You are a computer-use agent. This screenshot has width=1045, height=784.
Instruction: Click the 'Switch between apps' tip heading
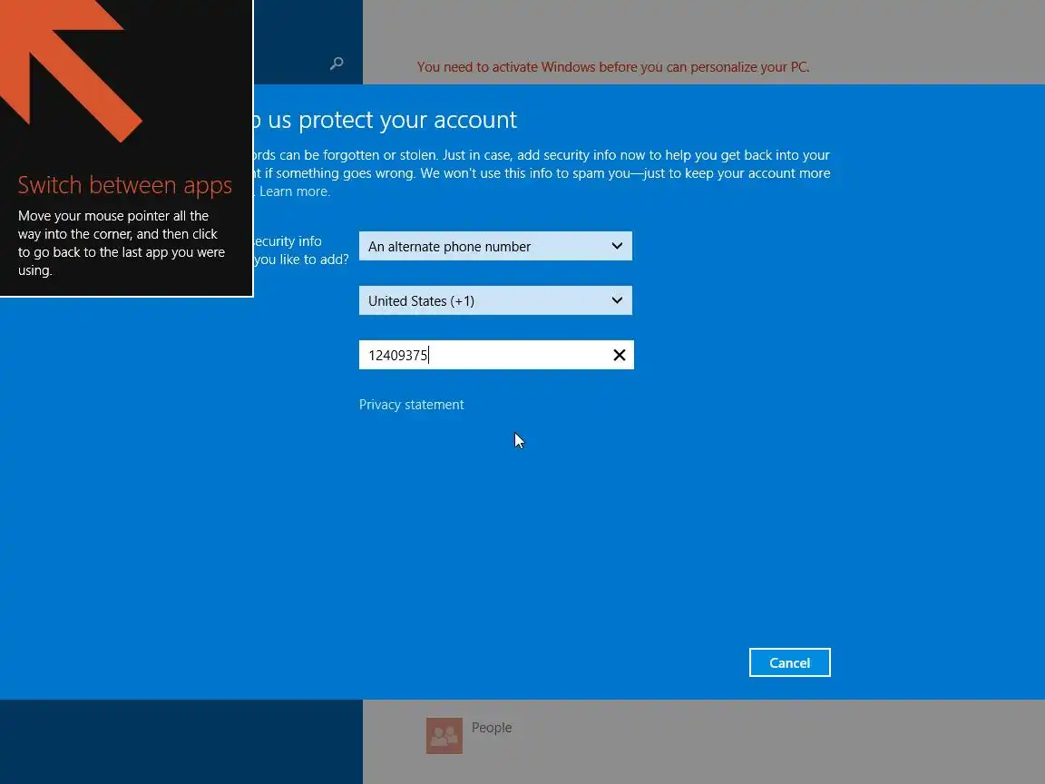pyautogui.click(x=124, y=185)
